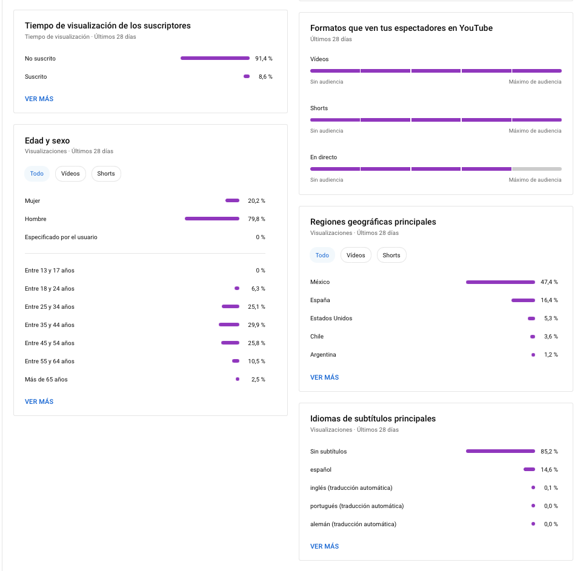Click the Vídeos format audience bar

(x=436, y=71)
